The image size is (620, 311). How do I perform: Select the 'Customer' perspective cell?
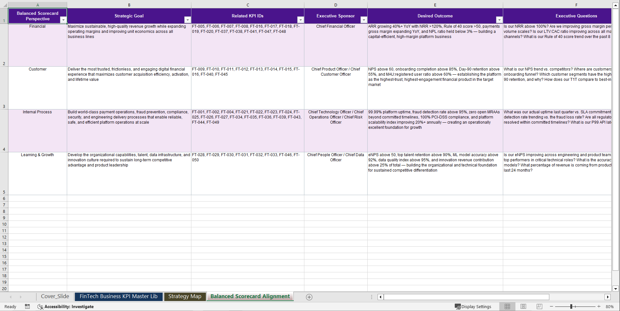coord(37,88)
